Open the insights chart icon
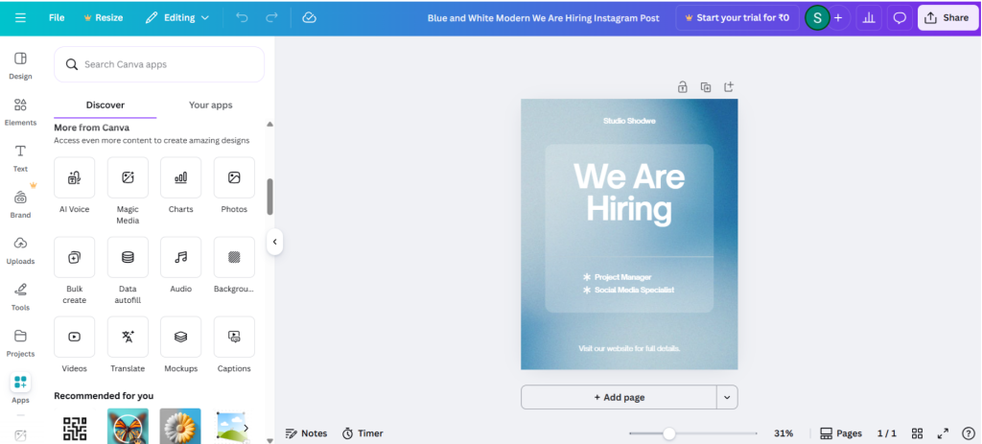This screenshot has width=982, height=444. pos(869,17)
